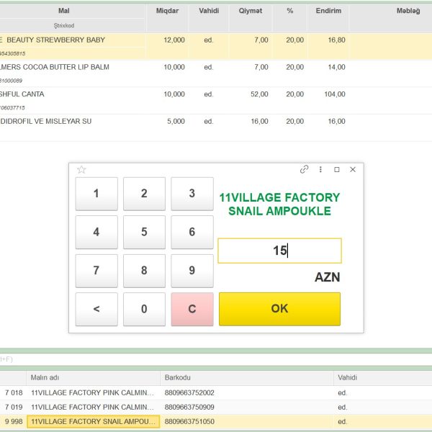Confirm the price with yellow OK button
This screenshot has height=432, width=432.
pos(279,309)
